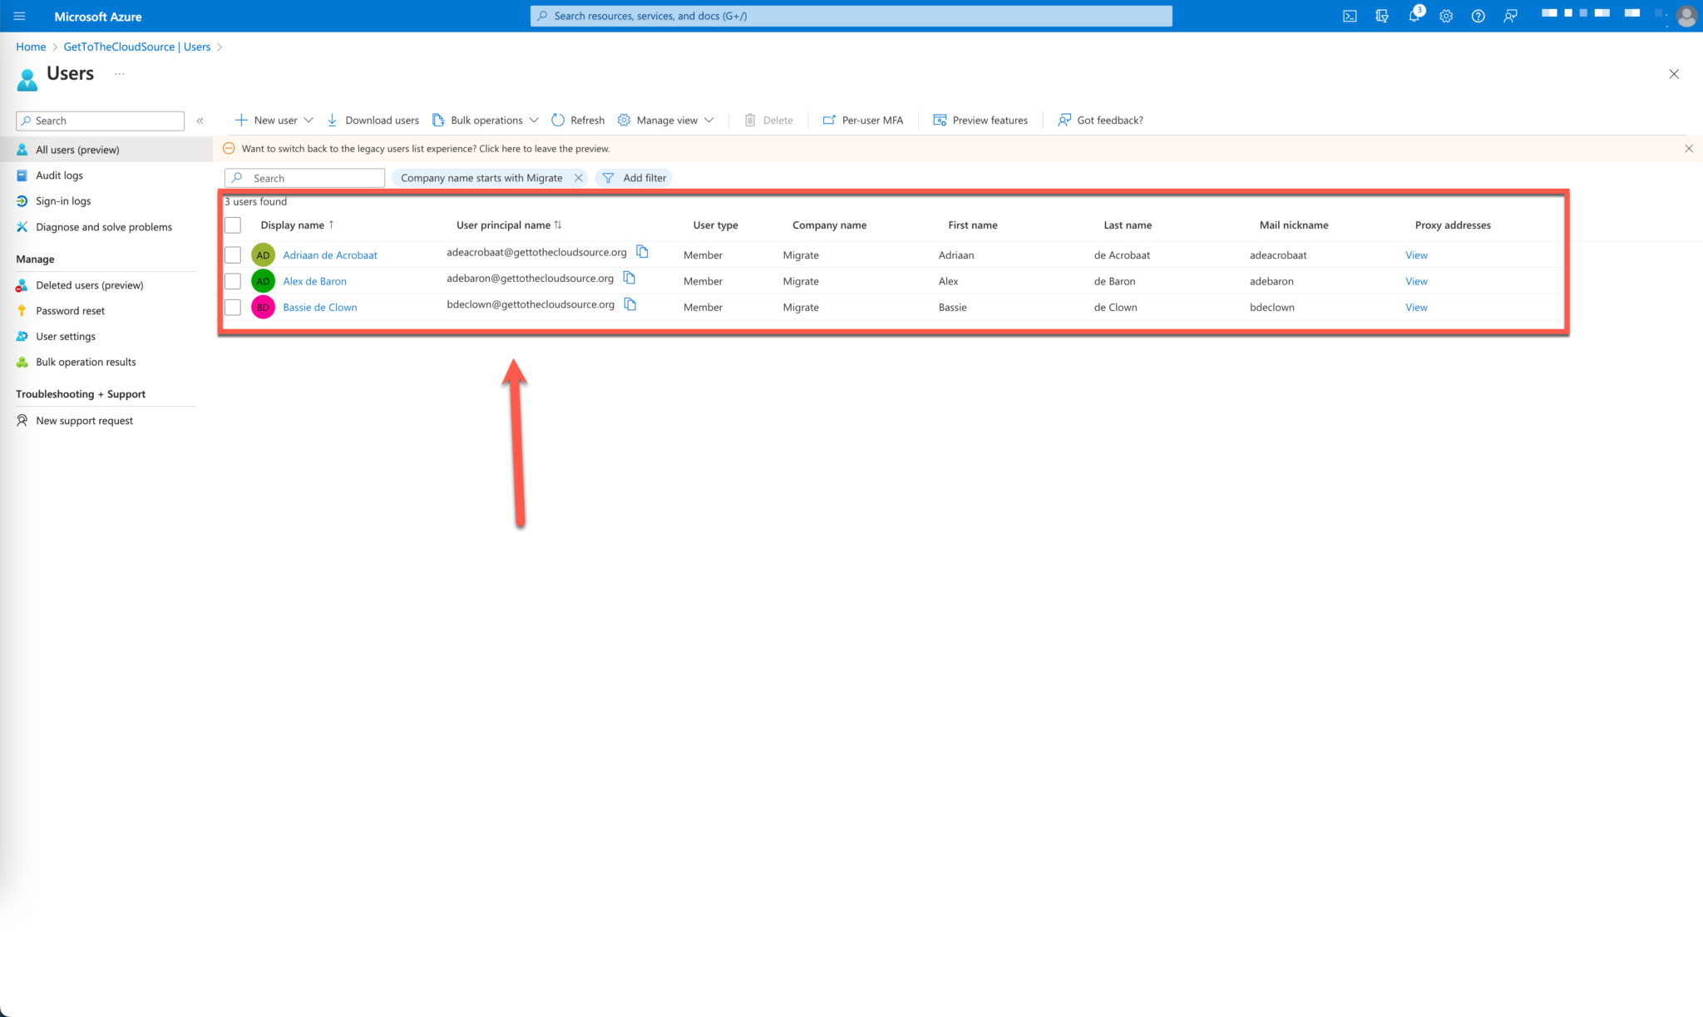Open the Notifications bell
The height and width of the screenshot is (1017, 1703).
1414,16
